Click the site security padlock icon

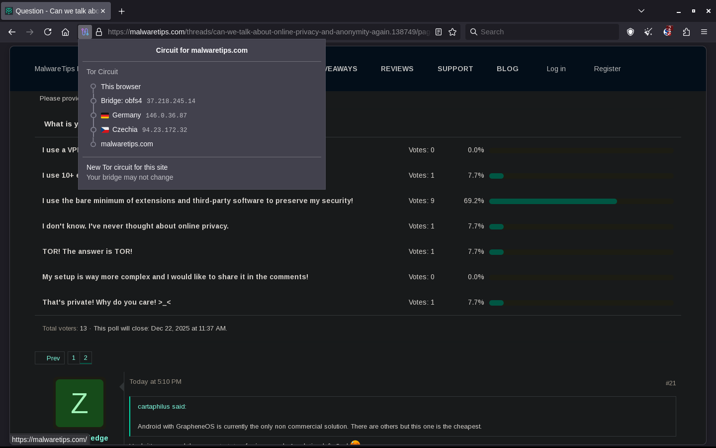99,32
